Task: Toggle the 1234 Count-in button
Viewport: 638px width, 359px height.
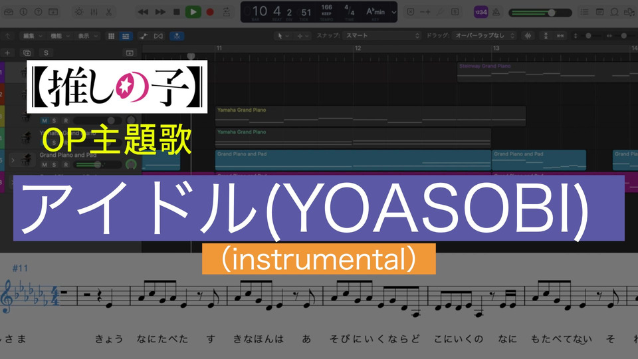Action: point(481,12)
